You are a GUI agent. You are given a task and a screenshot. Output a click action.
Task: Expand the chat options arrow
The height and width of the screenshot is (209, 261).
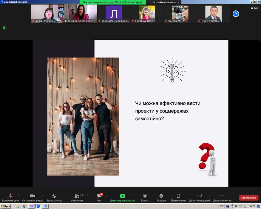[106, 196]
